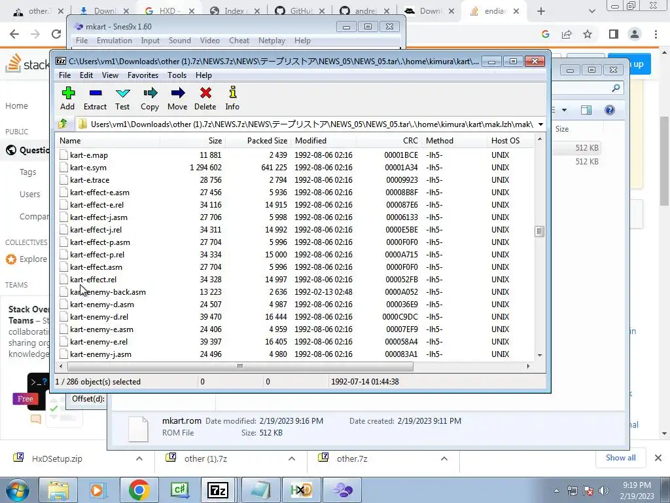670x503 pixels.
Task: Expand the 7-Zip address path dropdown
Action: pyautogui.click(x=540, y=124)
